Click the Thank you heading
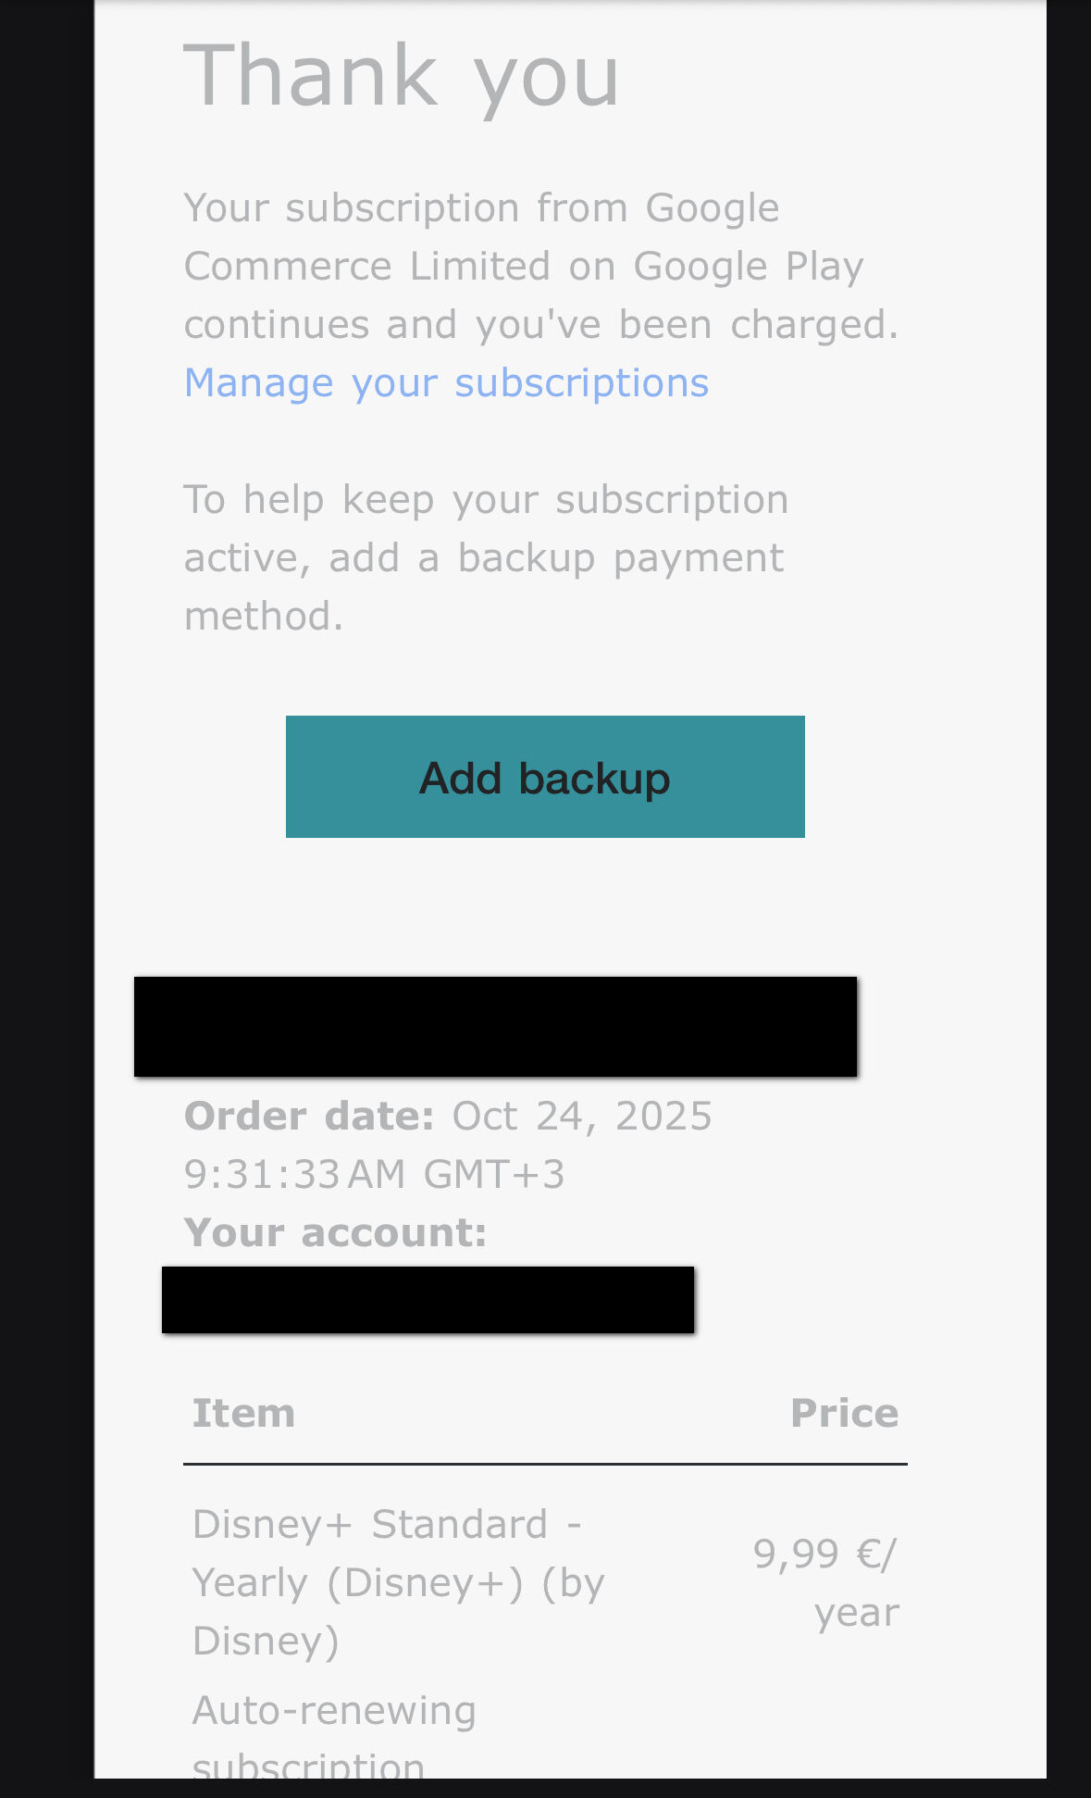 click(402, 76)
